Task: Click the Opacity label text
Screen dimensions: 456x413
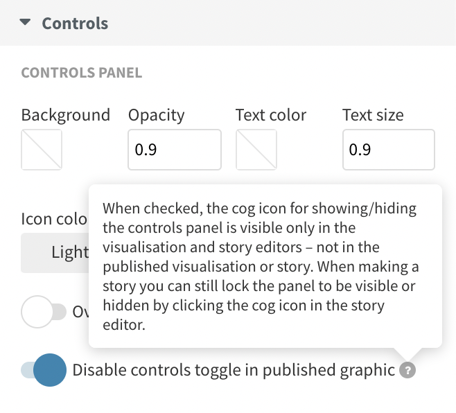Action: (x=157, y=115)
